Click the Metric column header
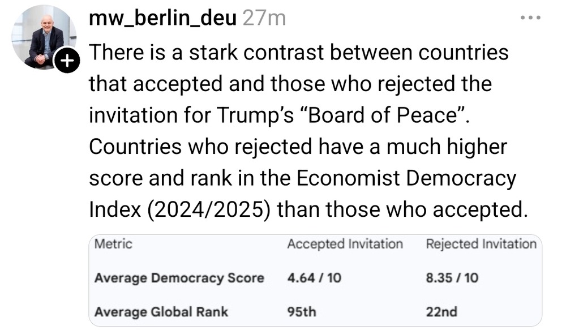The image size is (566, 330). tap(113, 244)
